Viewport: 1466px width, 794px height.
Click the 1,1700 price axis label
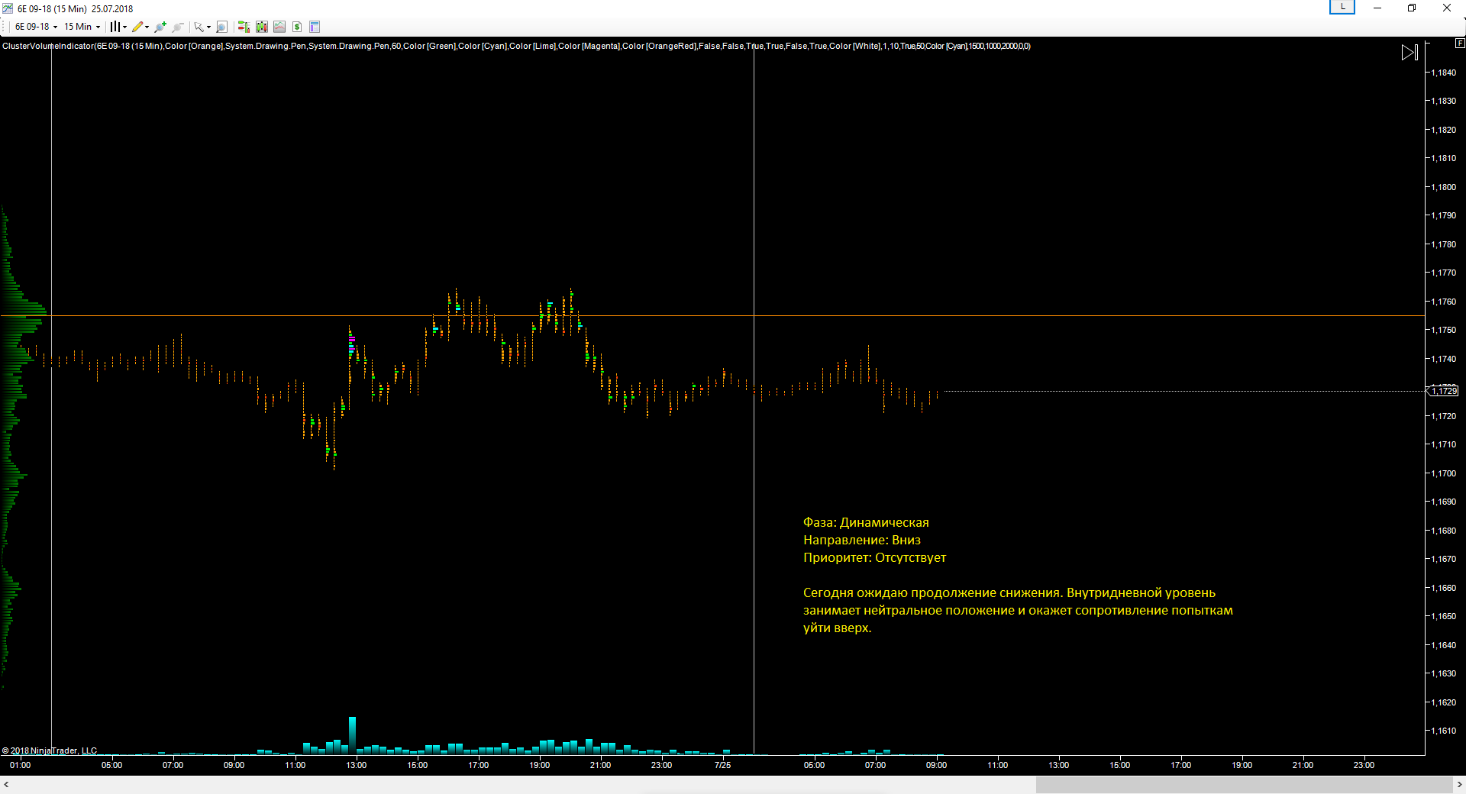(1443, 473)
